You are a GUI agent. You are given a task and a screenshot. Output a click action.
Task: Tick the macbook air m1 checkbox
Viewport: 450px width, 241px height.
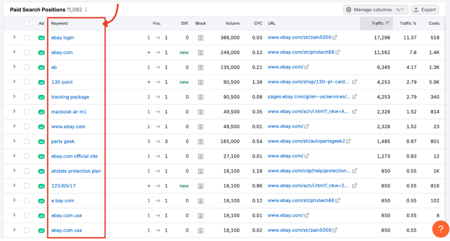27,112
